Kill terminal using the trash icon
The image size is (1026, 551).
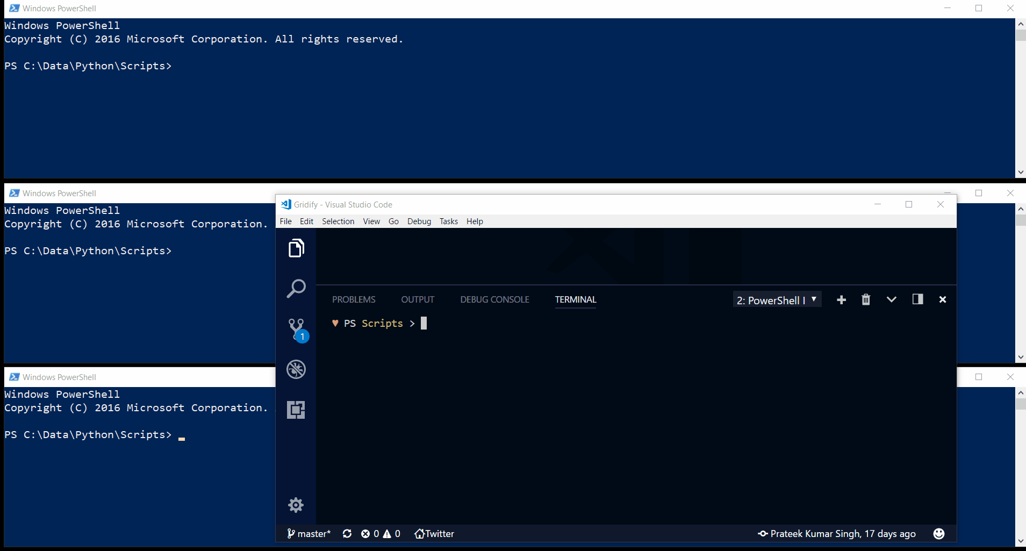(866, 299)
